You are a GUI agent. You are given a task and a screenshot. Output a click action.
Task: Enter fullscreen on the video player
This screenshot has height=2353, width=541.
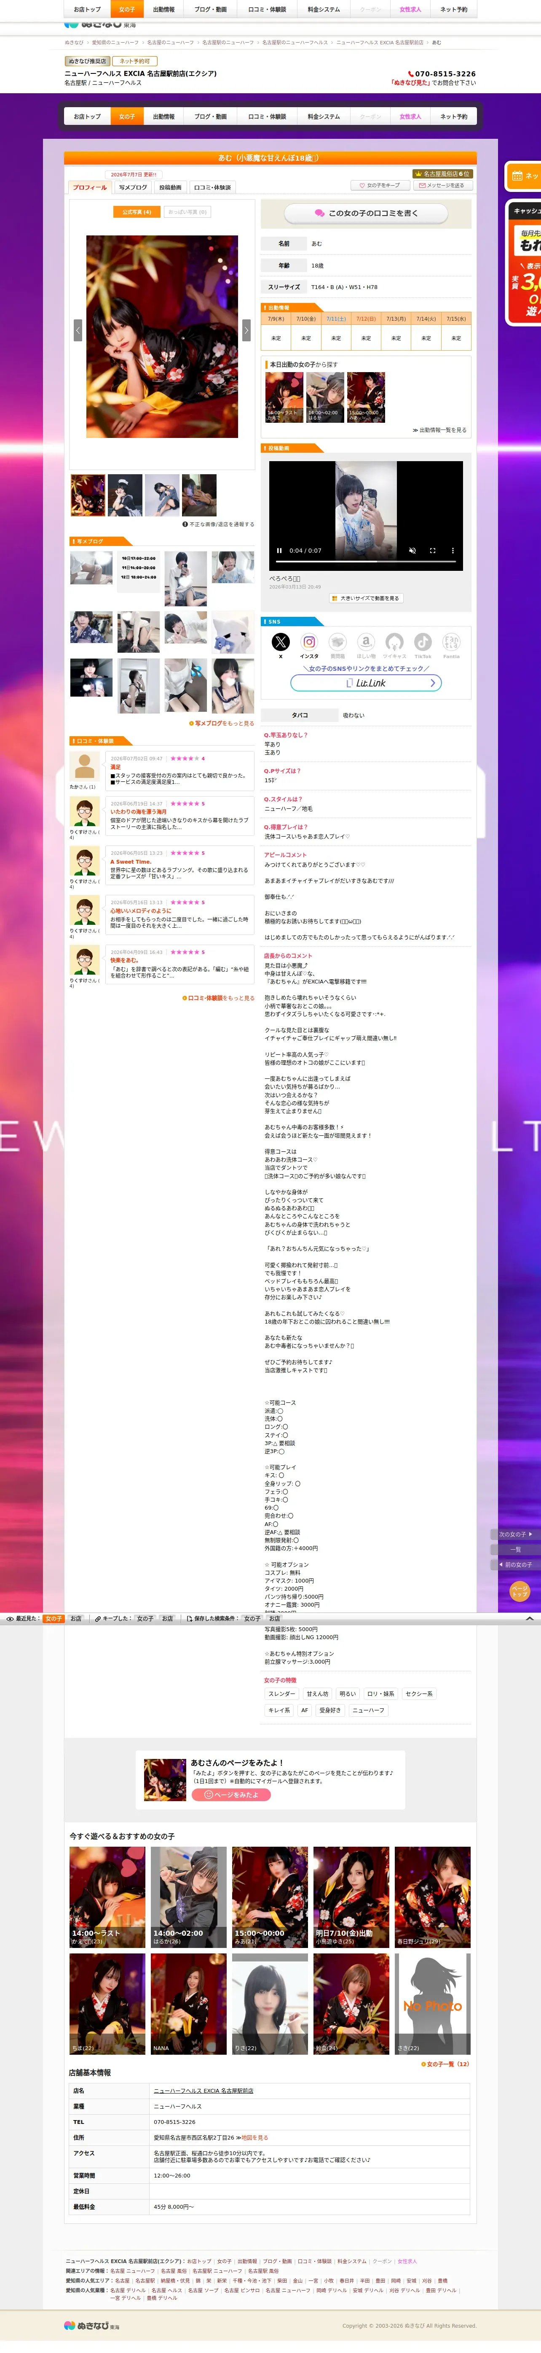(x=432, y=551)
